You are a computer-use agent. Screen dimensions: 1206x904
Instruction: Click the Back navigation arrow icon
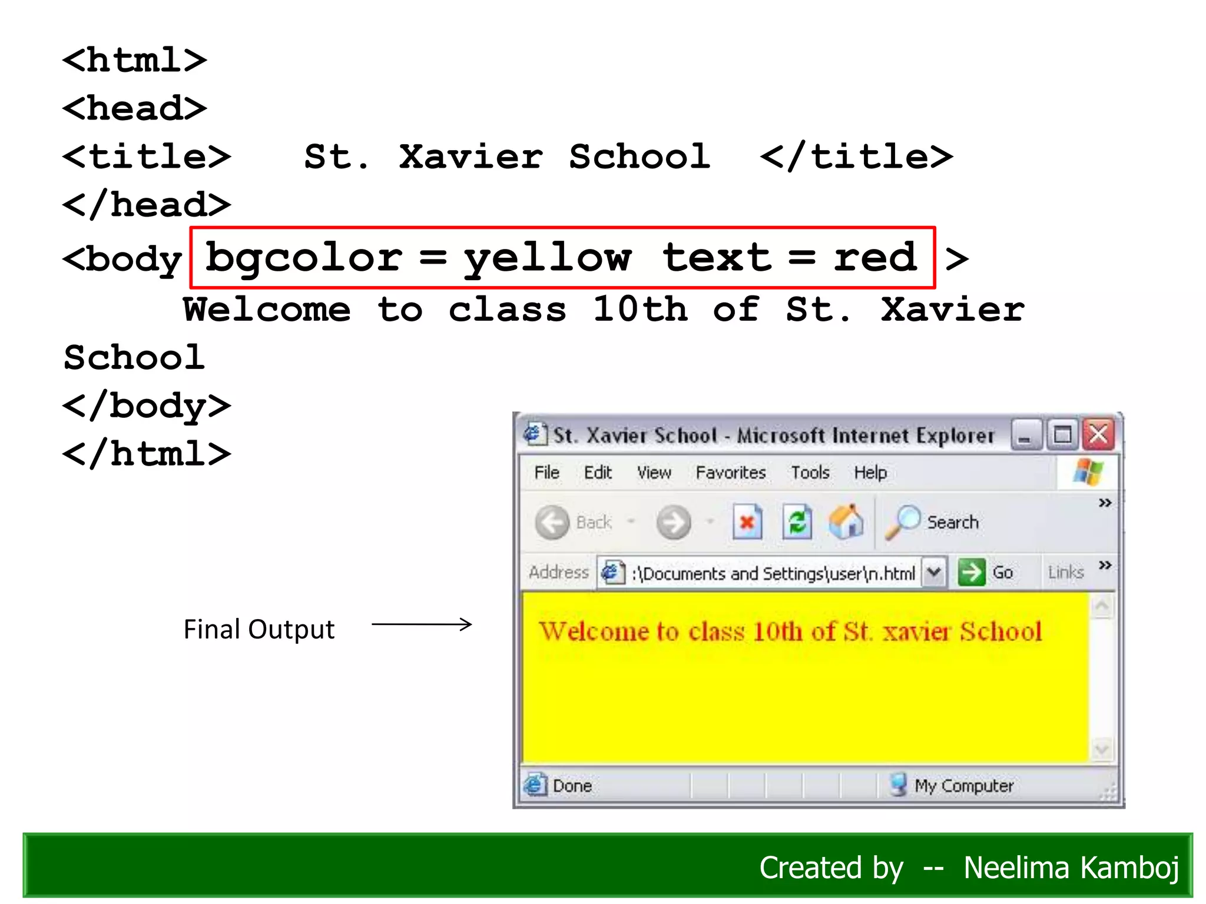[552, 522]
